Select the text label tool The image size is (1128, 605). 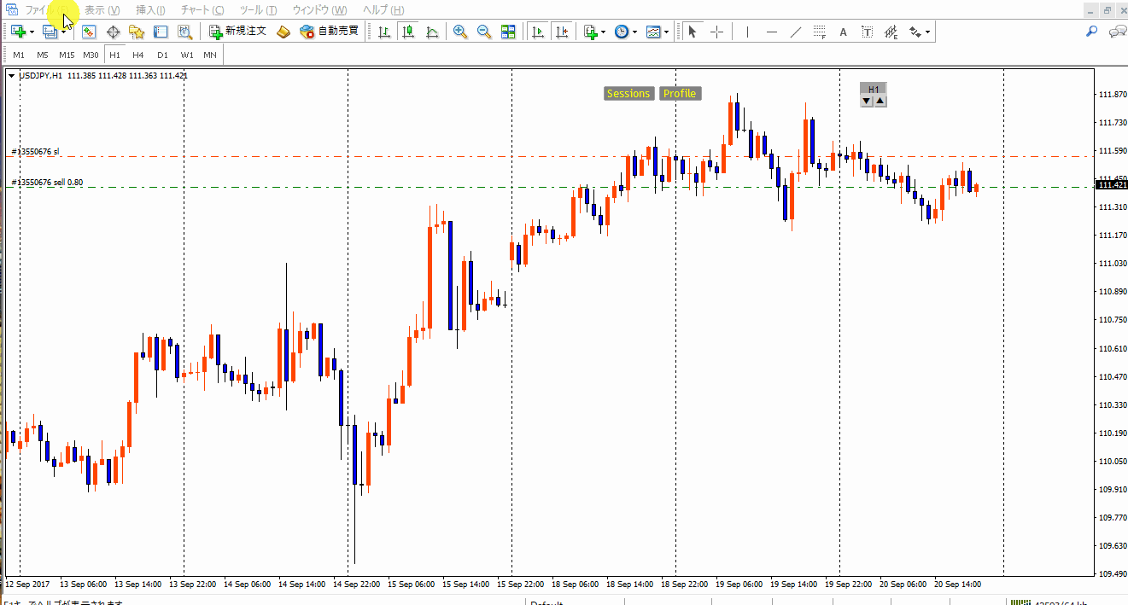(x=867, y=32)
